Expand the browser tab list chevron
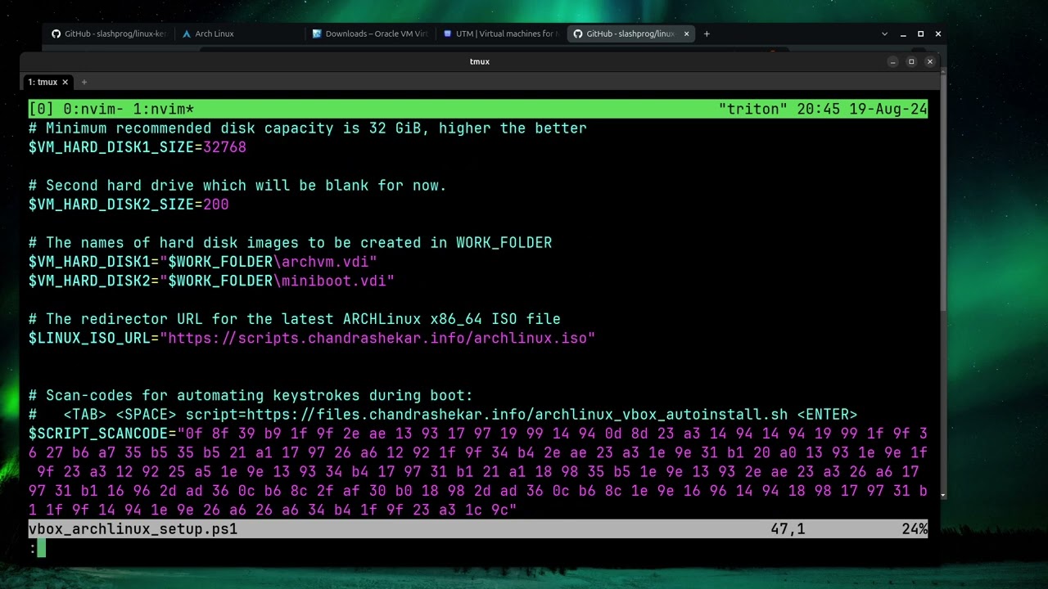The image size is (1048, 589). (884, 34)
